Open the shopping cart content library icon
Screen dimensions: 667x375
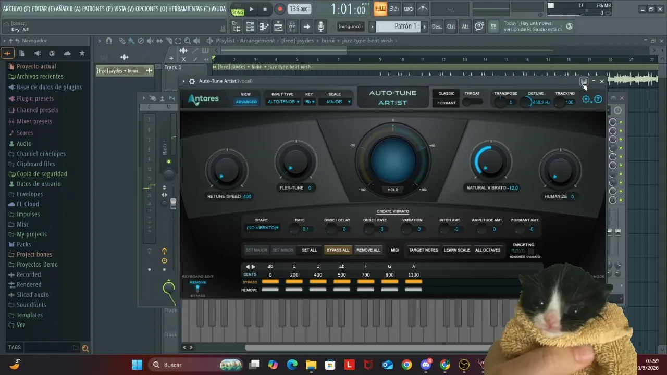pos(493,26)
